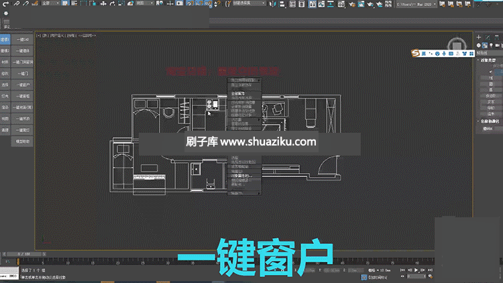
Task: Switch to the 渲染 plugin tab
Action: click(5, 107)
